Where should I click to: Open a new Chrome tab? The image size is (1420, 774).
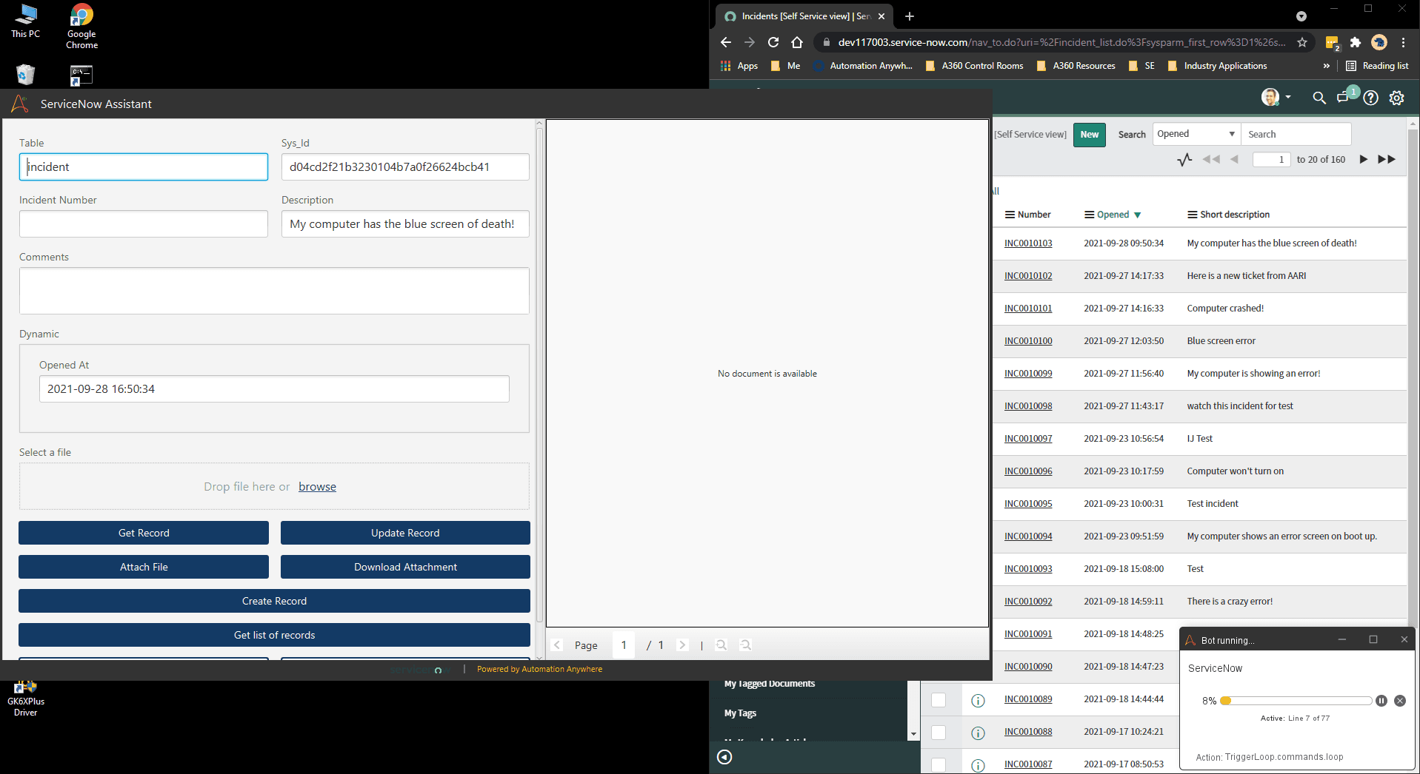[910, 16]
